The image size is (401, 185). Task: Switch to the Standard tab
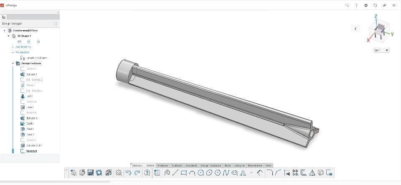point(137,165)
